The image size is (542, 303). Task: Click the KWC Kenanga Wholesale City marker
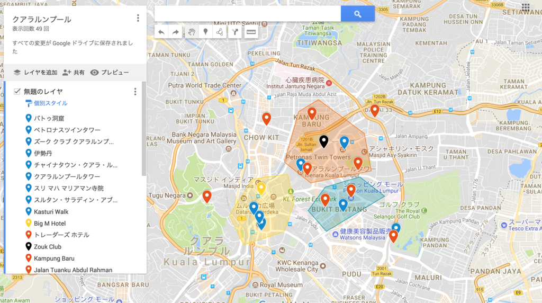click(323, 266)
